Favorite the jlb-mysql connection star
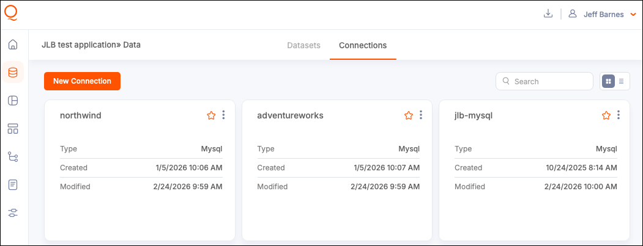 [606, 115]
